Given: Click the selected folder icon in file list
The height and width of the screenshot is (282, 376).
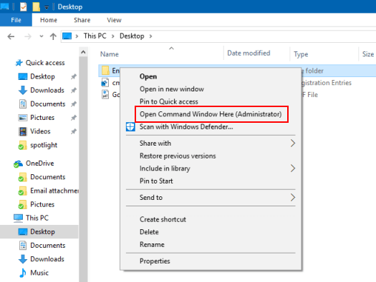Looking at the screenshot, I should coord(105,71).
